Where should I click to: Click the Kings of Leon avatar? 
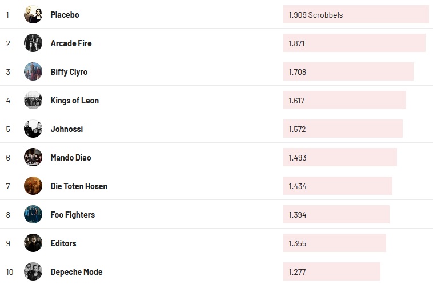[x=33, y=101]
